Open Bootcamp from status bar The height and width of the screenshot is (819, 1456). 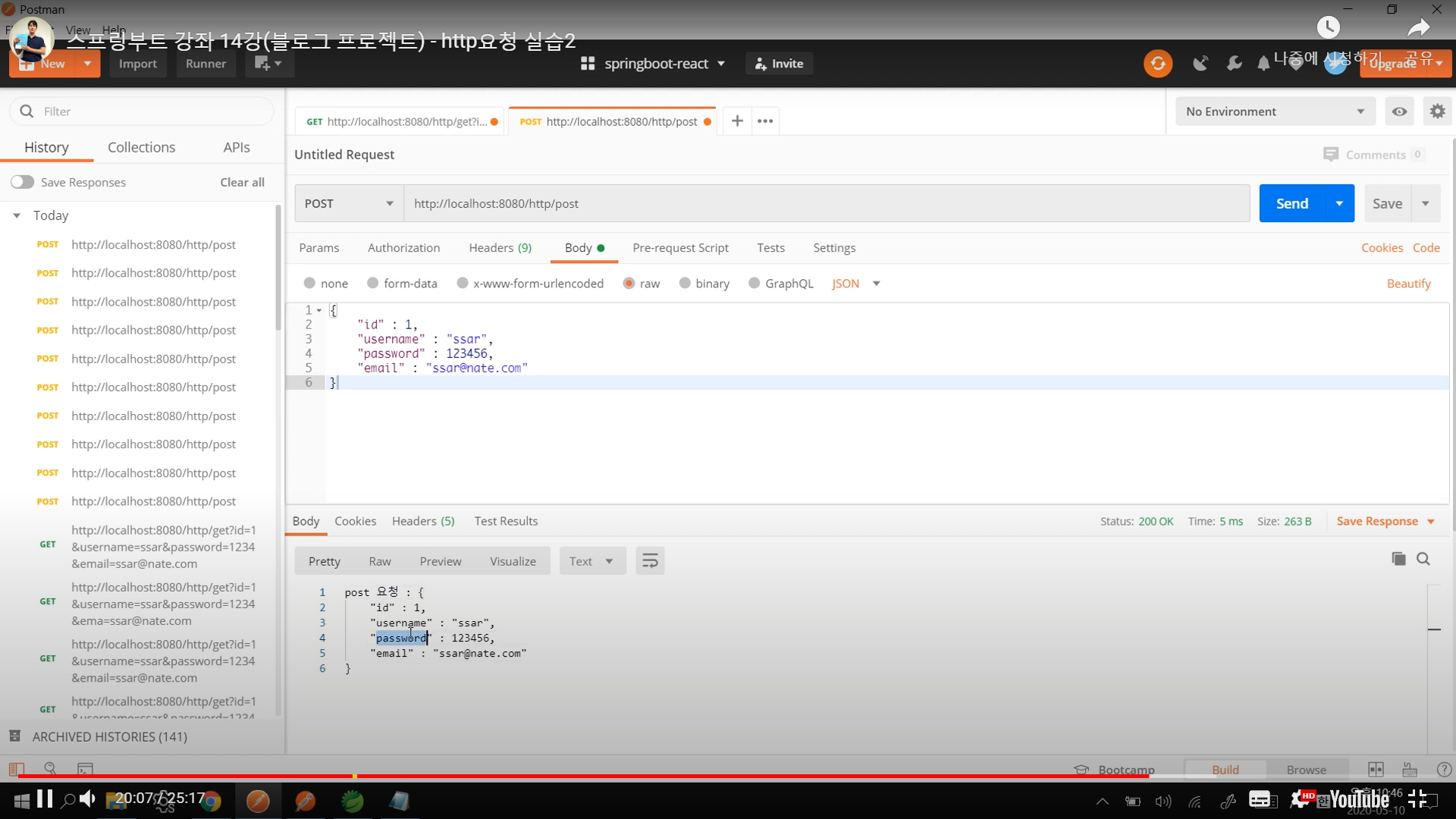point(1114,770)
